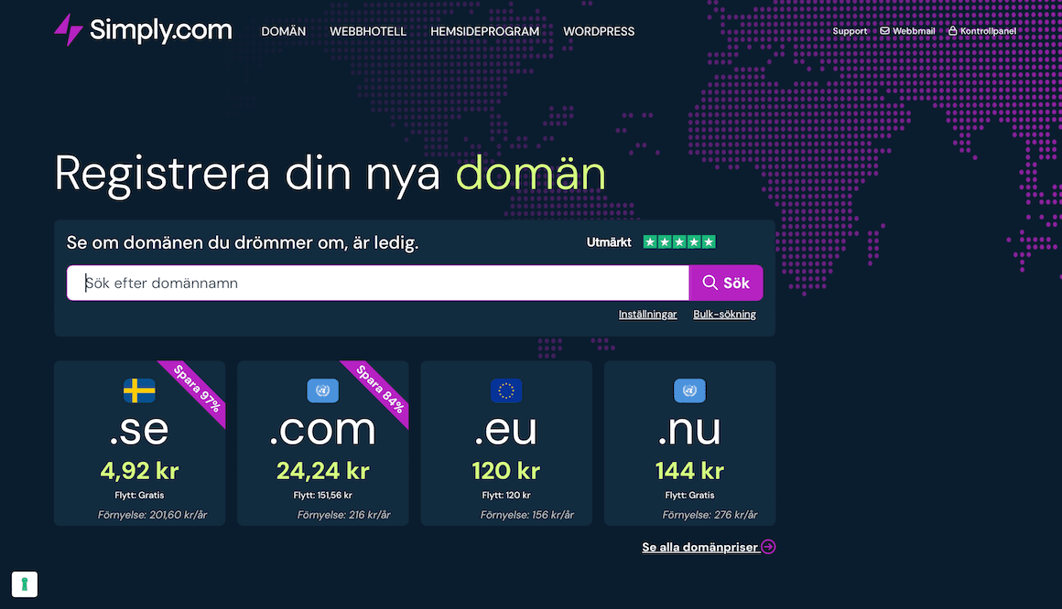
Task: Click Förnyelse: 156 kr/år text
Action: tap(527, 515)
